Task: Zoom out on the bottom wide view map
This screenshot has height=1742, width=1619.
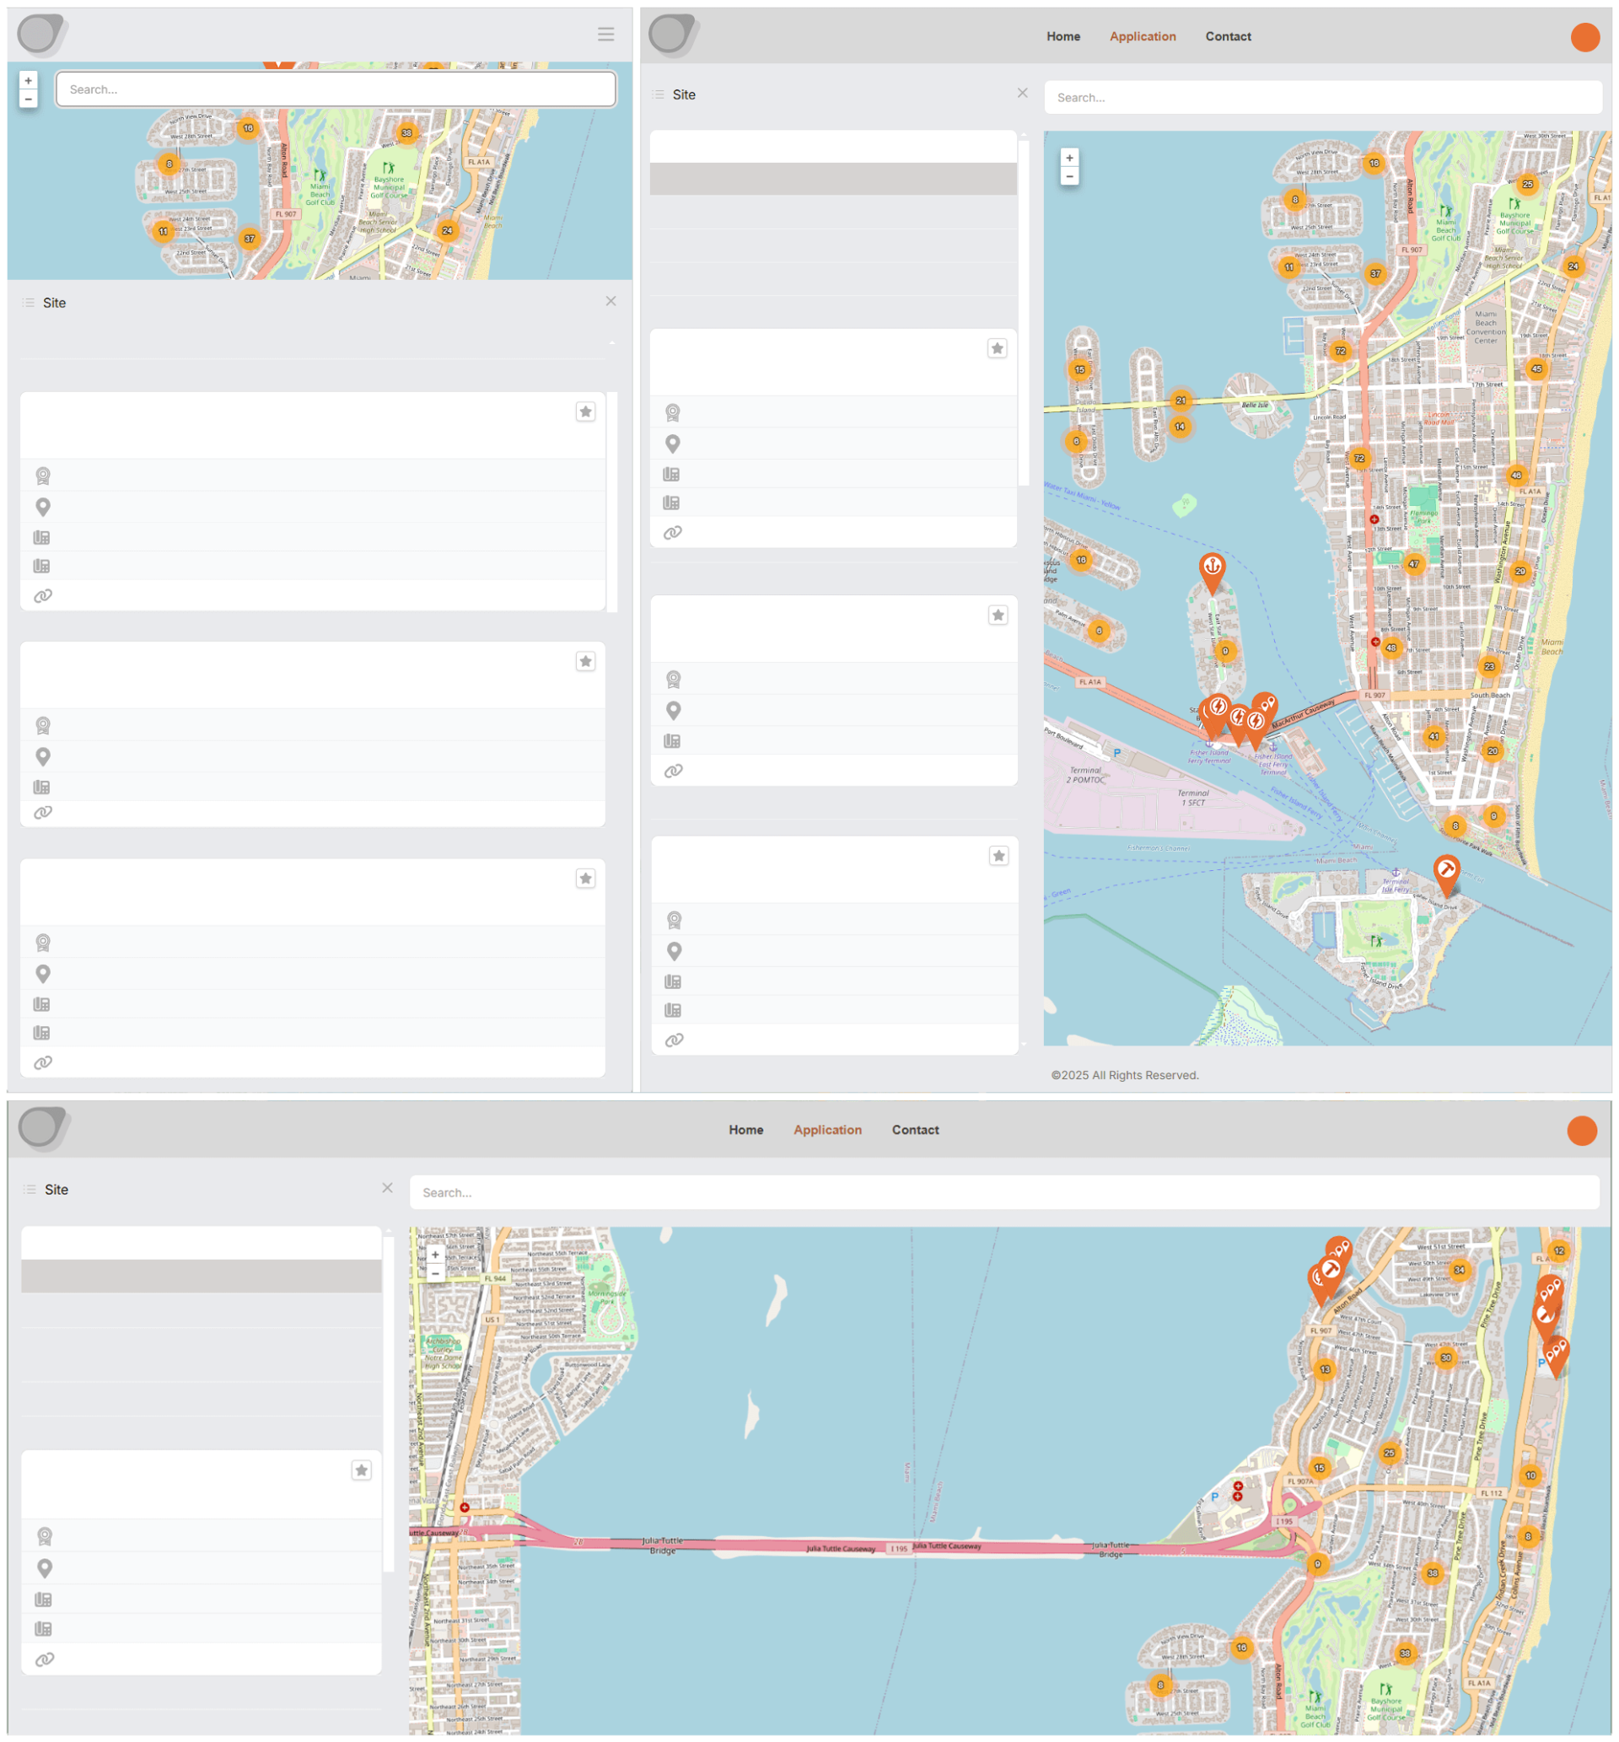Action: (x=434, y=1272)
